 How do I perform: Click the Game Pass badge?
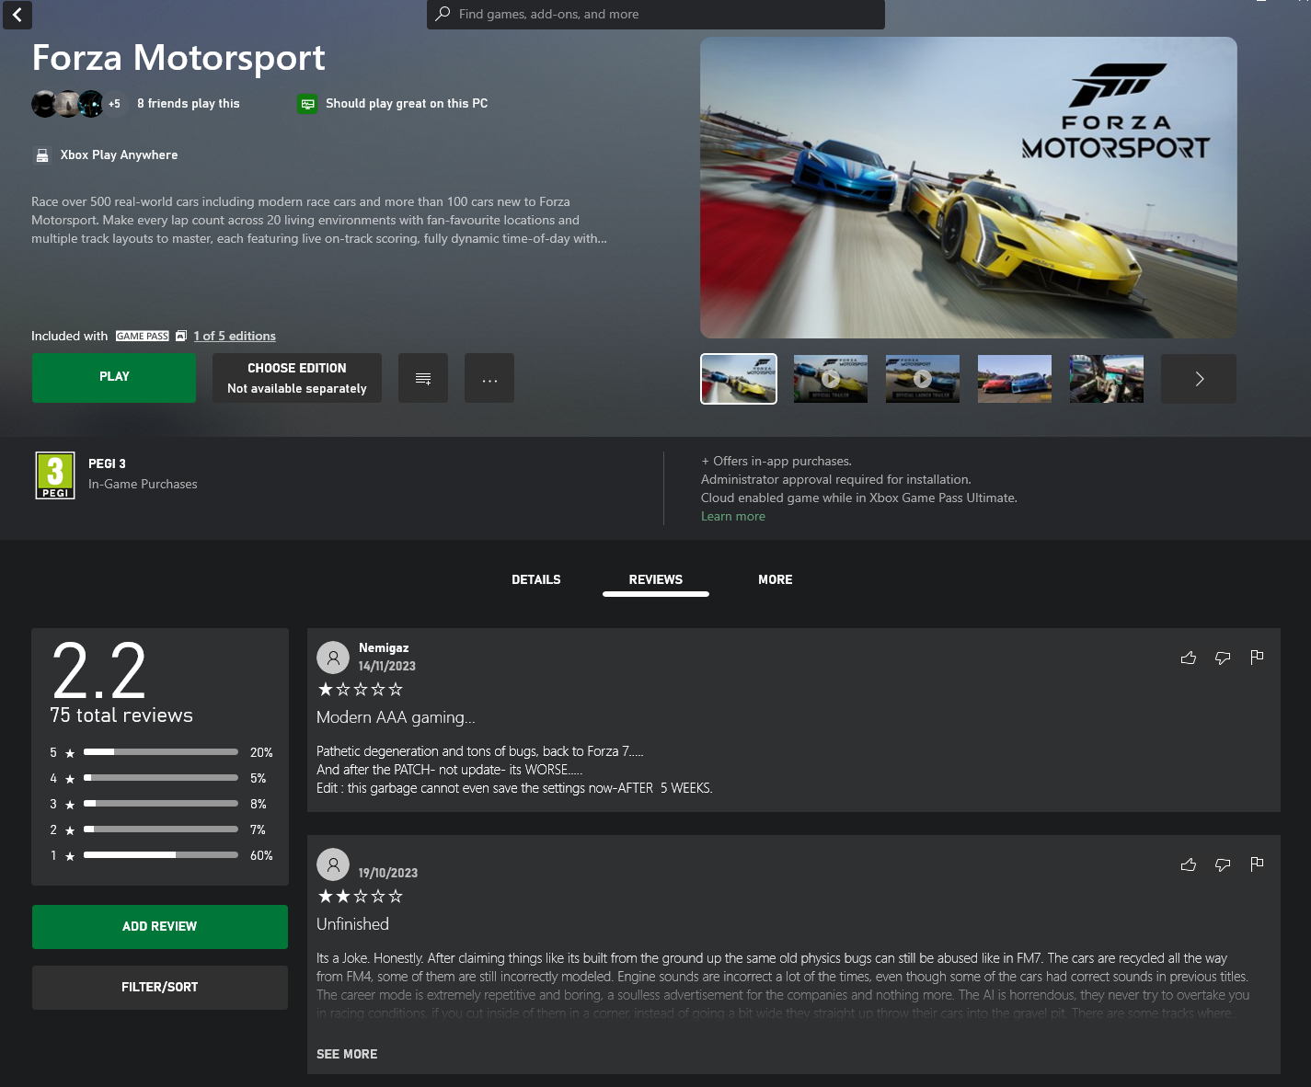(x=143, y=337)
